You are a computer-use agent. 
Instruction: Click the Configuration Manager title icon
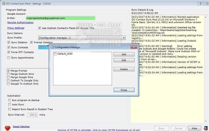pyautogui.click(x=52, y=47)
